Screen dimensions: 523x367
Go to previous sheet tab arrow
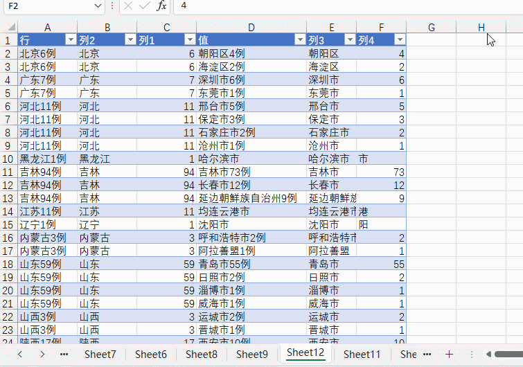tap(20, 354)
